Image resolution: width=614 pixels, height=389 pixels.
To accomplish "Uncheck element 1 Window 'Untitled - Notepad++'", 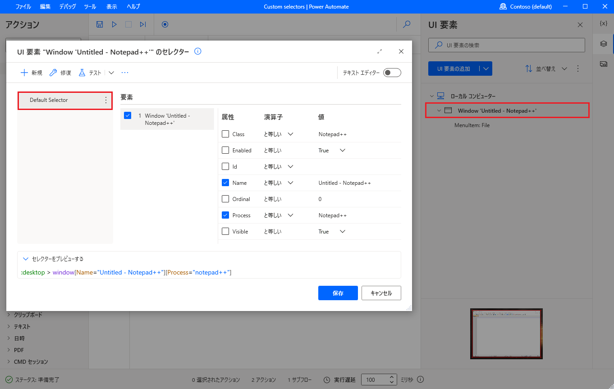I will (x=128, y=116).
